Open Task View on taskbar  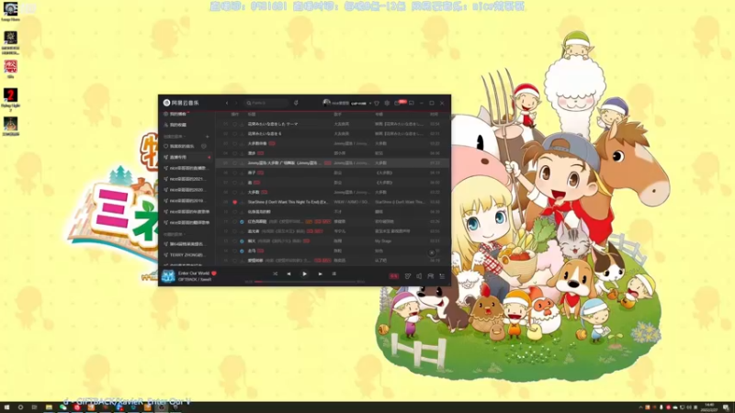pyautogui.click(x=34, y=407)
